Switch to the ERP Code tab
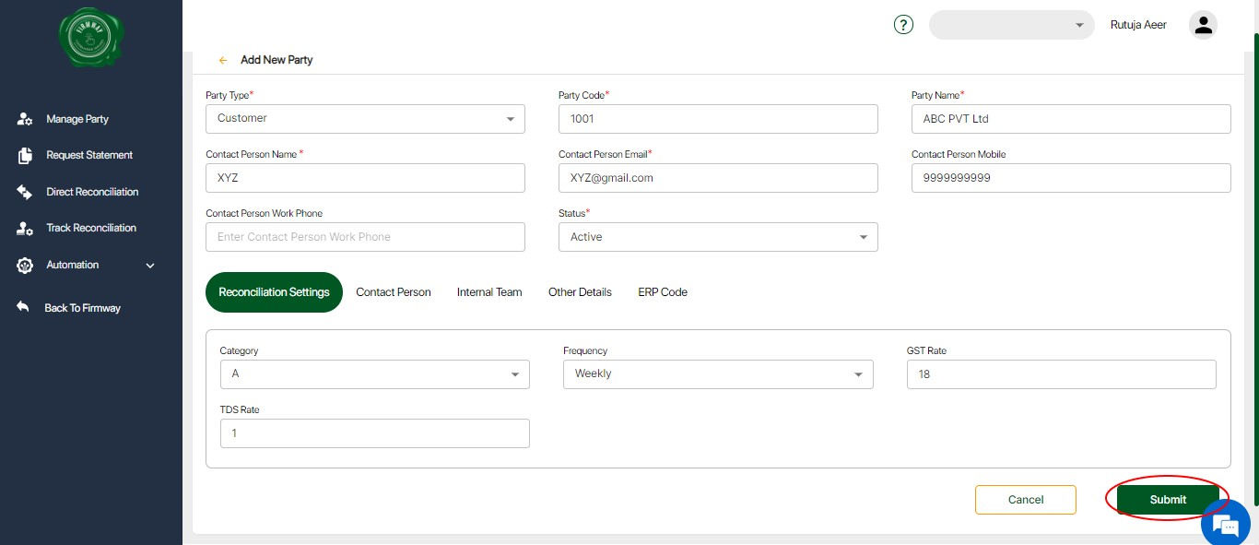 point(663,292)
